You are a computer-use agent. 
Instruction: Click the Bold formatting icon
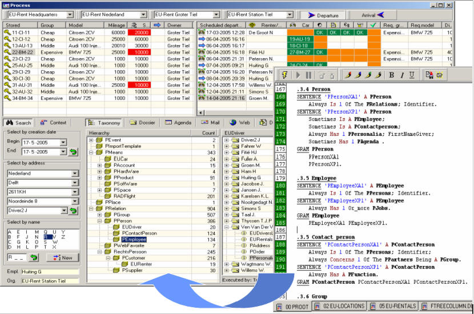coord(392,75)
